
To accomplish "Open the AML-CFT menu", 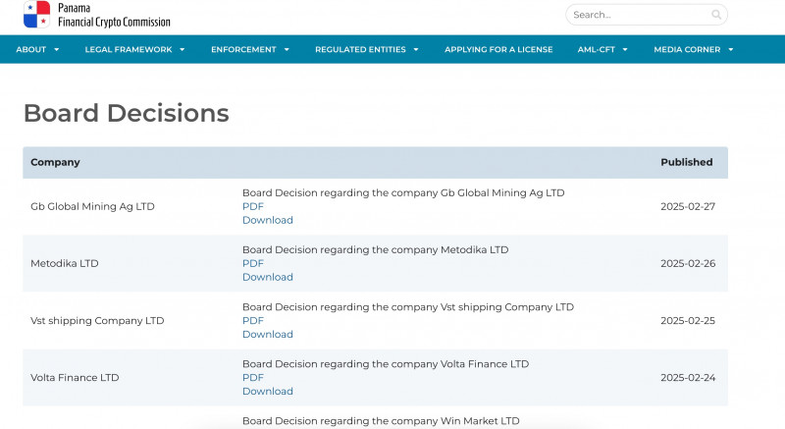I will [x=597, y=49].
